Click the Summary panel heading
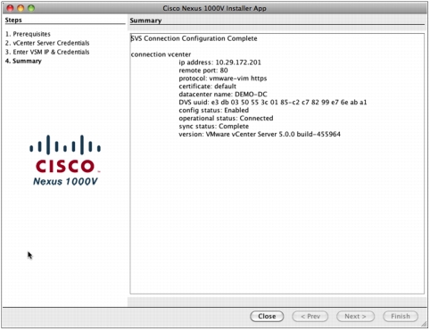Image resolution: width=430 pixels, height=331 pixels. coord(145,21)
